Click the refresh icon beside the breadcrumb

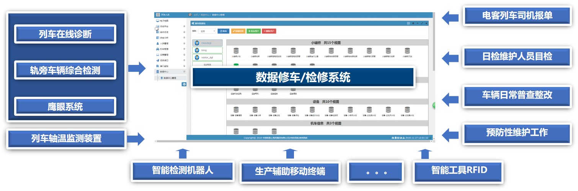(190, 15)
